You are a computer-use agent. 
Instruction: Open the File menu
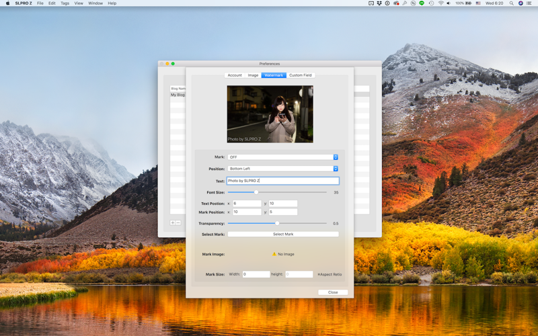pyautogui.click(x=40, y=3)
